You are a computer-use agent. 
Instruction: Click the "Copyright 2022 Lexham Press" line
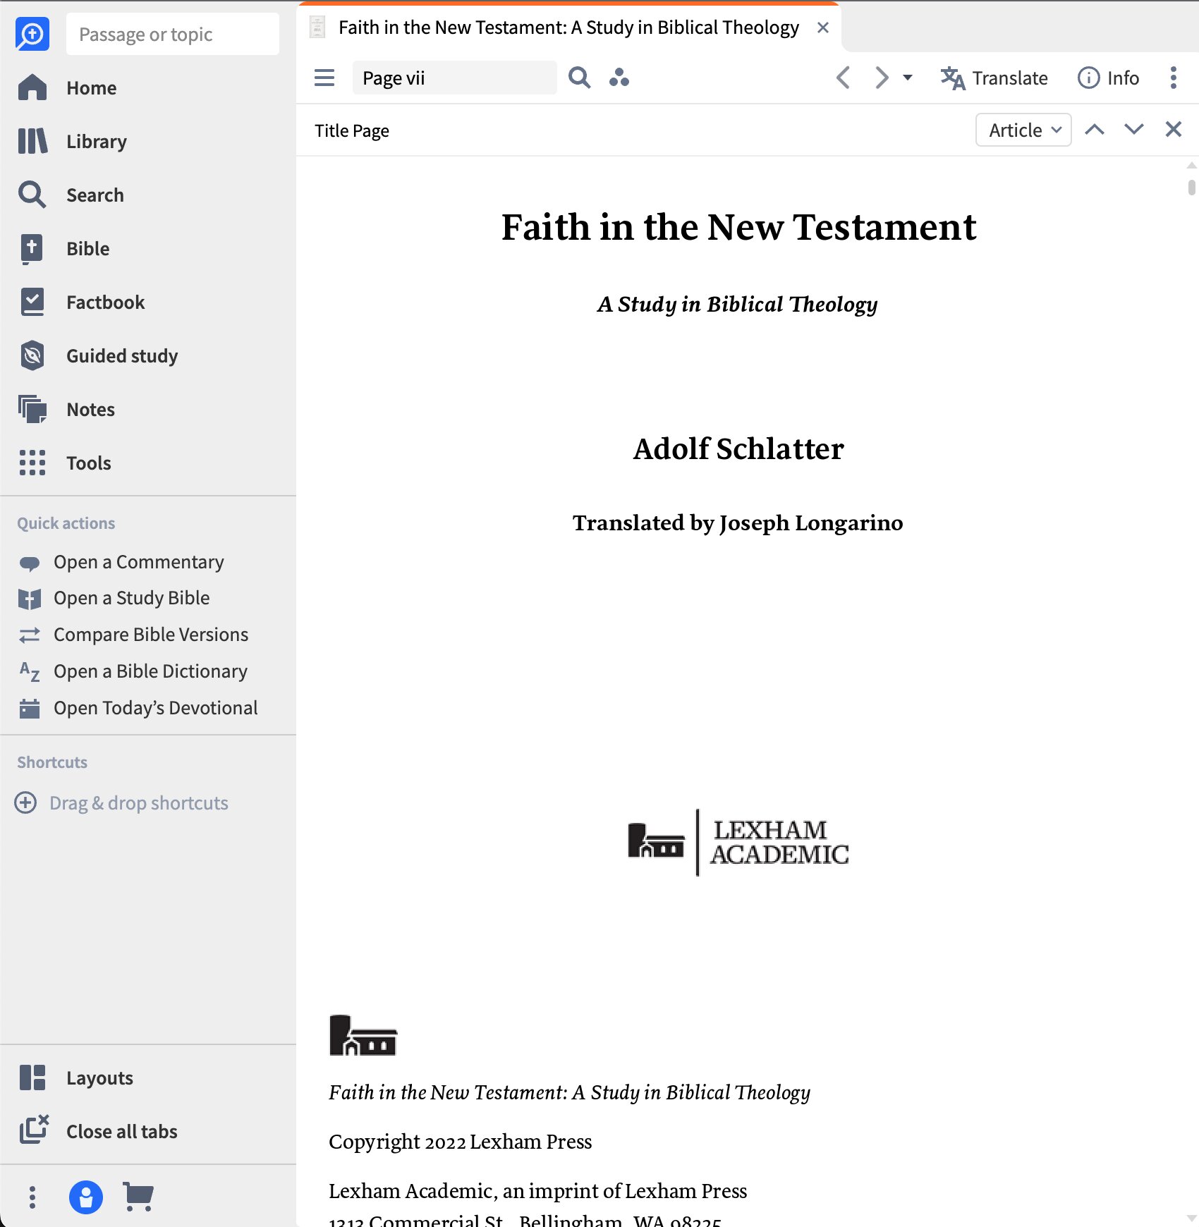[x=461, y=1141]
